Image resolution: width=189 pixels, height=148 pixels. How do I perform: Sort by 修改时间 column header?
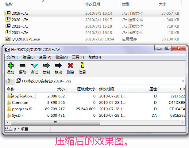point(112,89)
